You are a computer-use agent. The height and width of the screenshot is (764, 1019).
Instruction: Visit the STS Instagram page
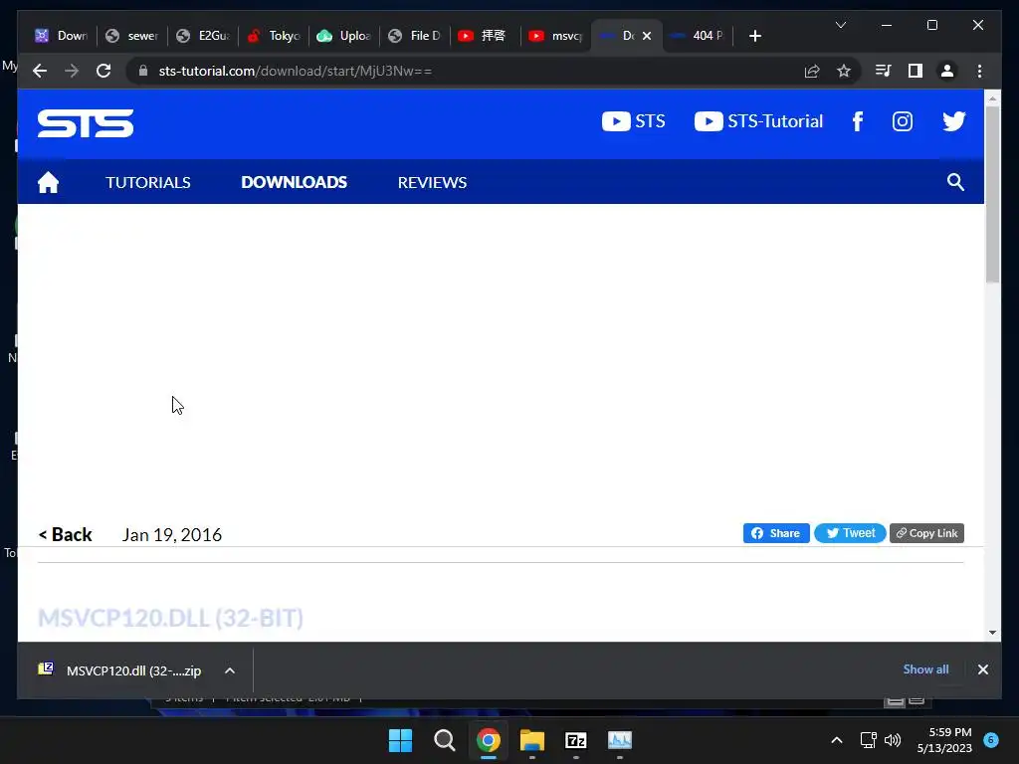click(x=902, y=121)
